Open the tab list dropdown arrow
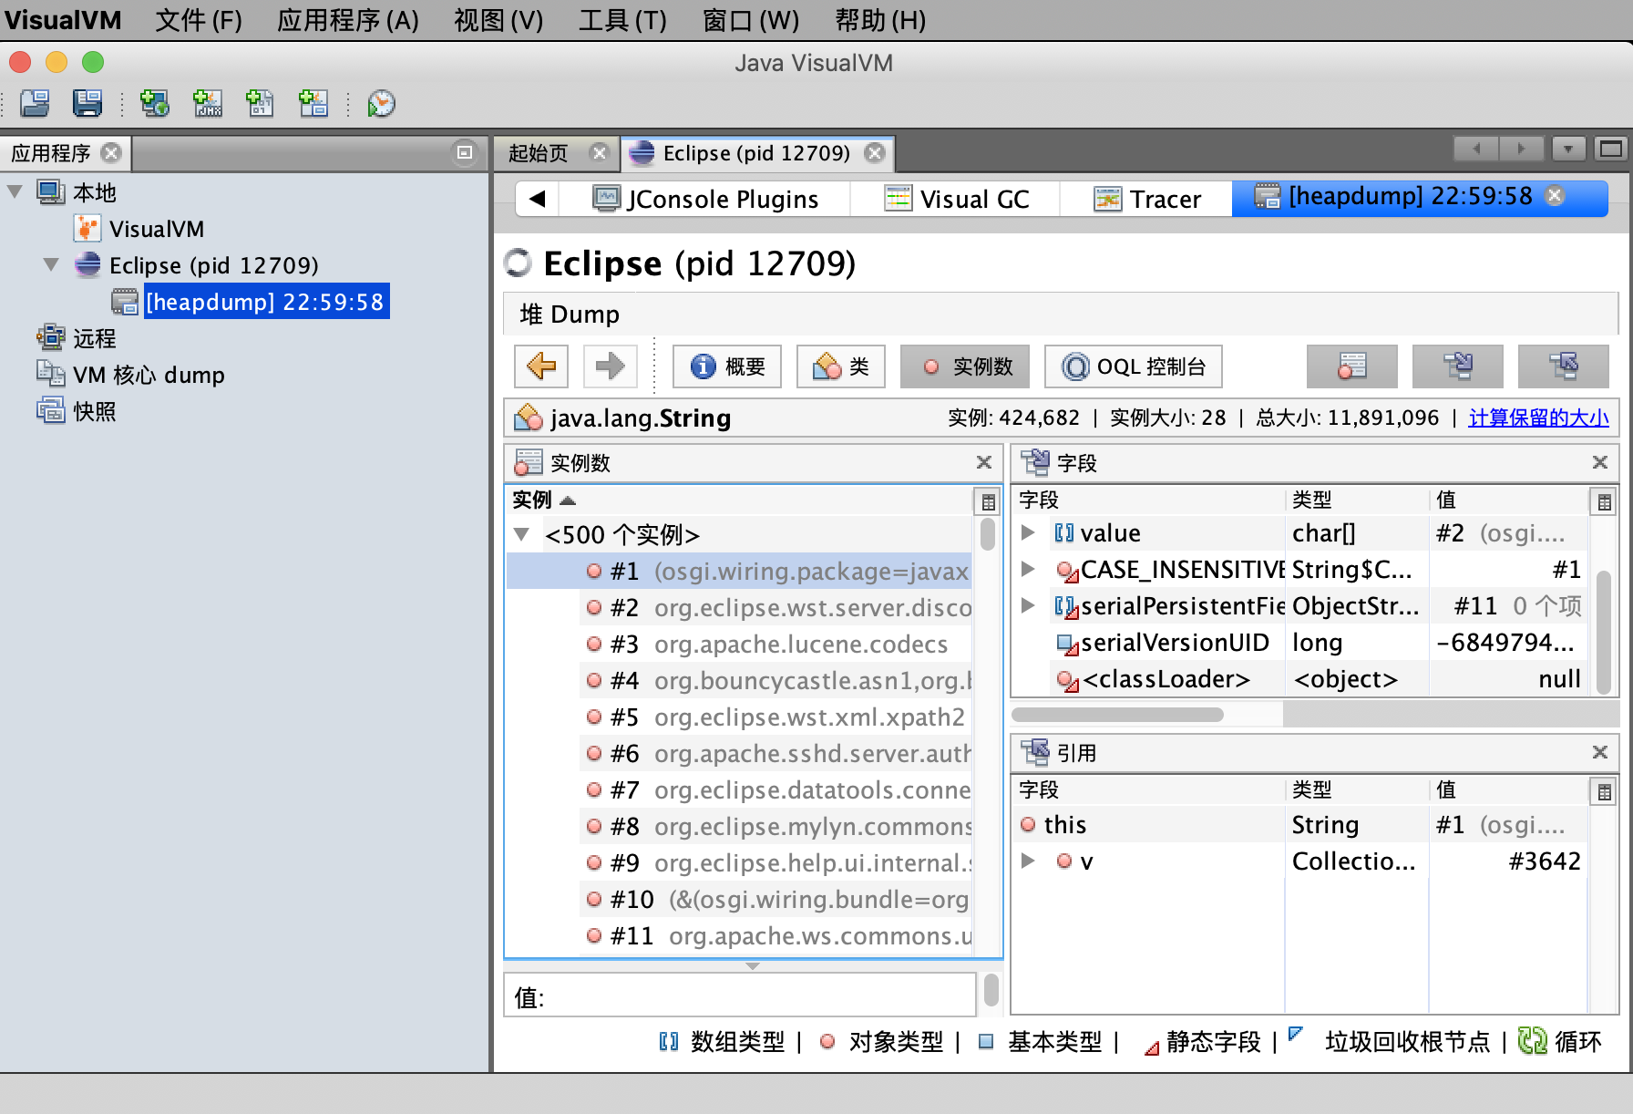This screenshot has height=1114, width=1633. point(1568,149)
